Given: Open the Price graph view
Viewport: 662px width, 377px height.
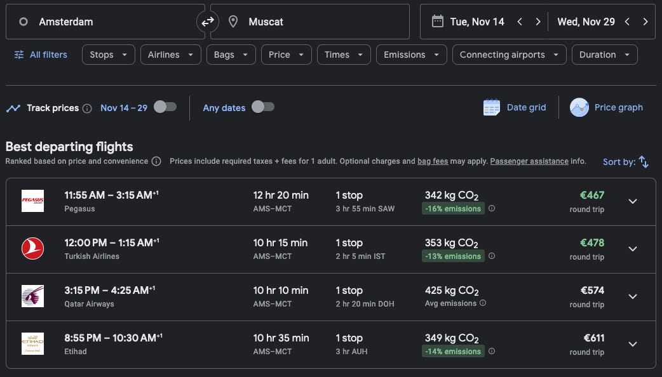Looking at the screenshot, I should click(x=607, y=107).
